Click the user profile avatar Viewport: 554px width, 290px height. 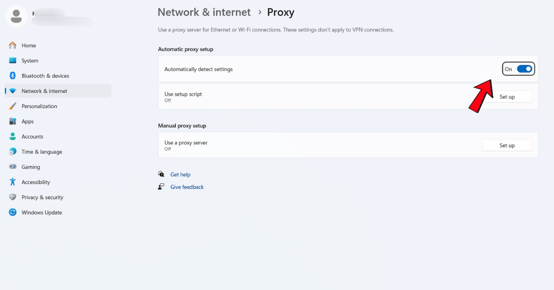click(16, 16)
